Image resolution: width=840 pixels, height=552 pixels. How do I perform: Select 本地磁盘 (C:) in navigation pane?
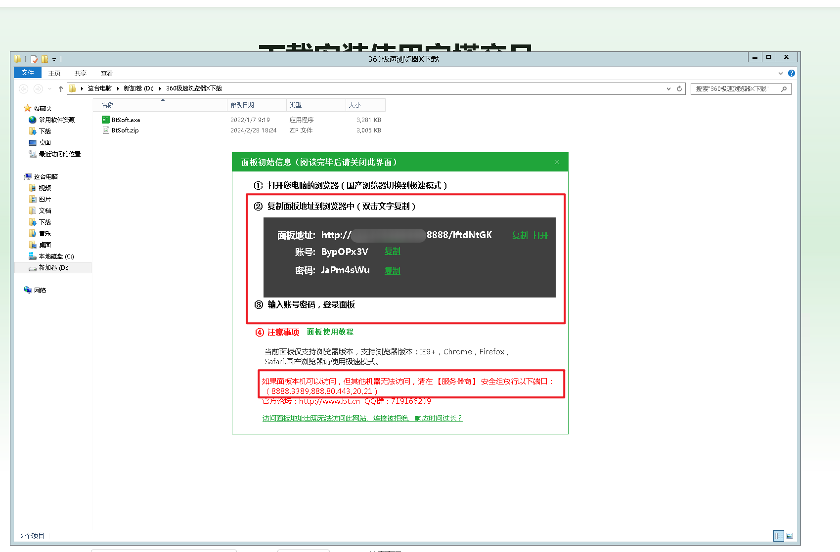56,256
